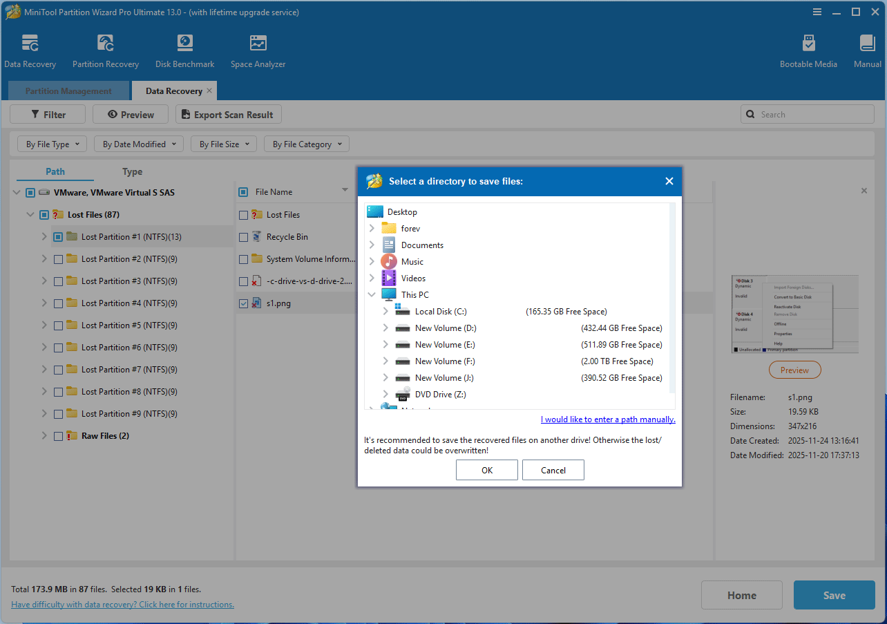This screenshot has height=624, width=887.
Task: Open the By File Type dropdown
Action: (52, 143)
